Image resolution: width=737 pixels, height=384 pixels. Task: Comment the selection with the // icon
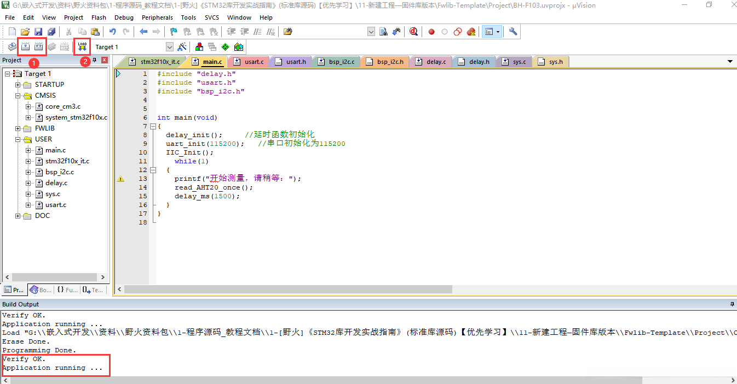[x=257, y=32]
